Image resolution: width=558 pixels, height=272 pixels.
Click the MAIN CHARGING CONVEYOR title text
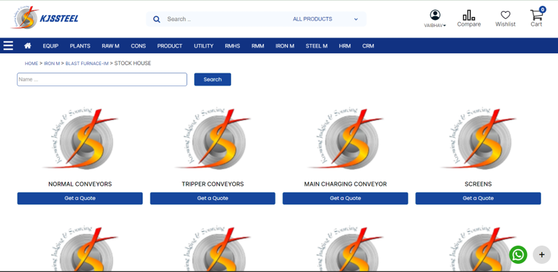point(345,184)
